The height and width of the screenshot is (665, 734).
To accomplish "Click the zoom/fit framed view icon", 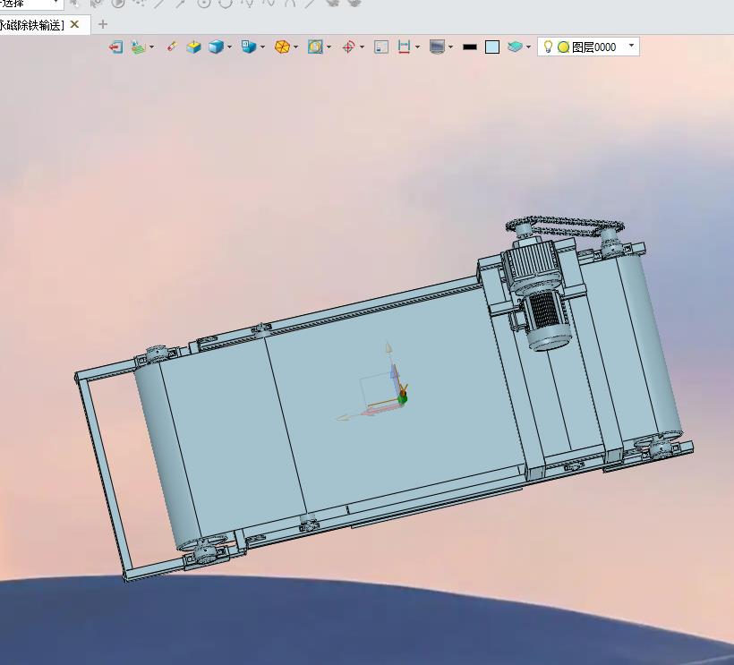I will (x=315, y=47).
